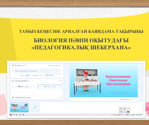Image resolution: width=149 pixels, height=125 pixels.
Task: Open the ellipsis menu under the preview
Action: click(x=135, y=99)
